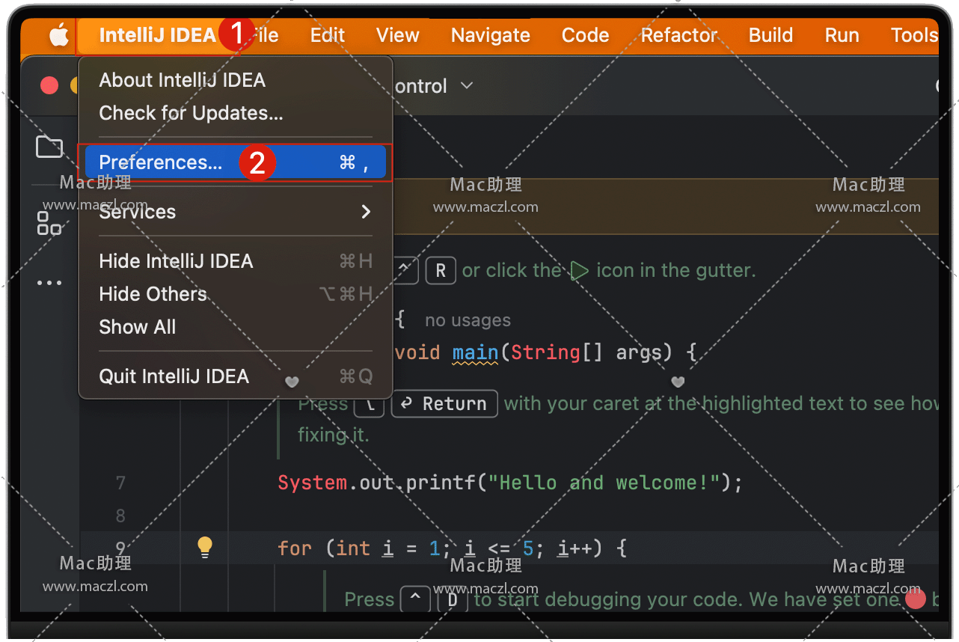Open the Project tool window folder icon

[x=49, y=147]
